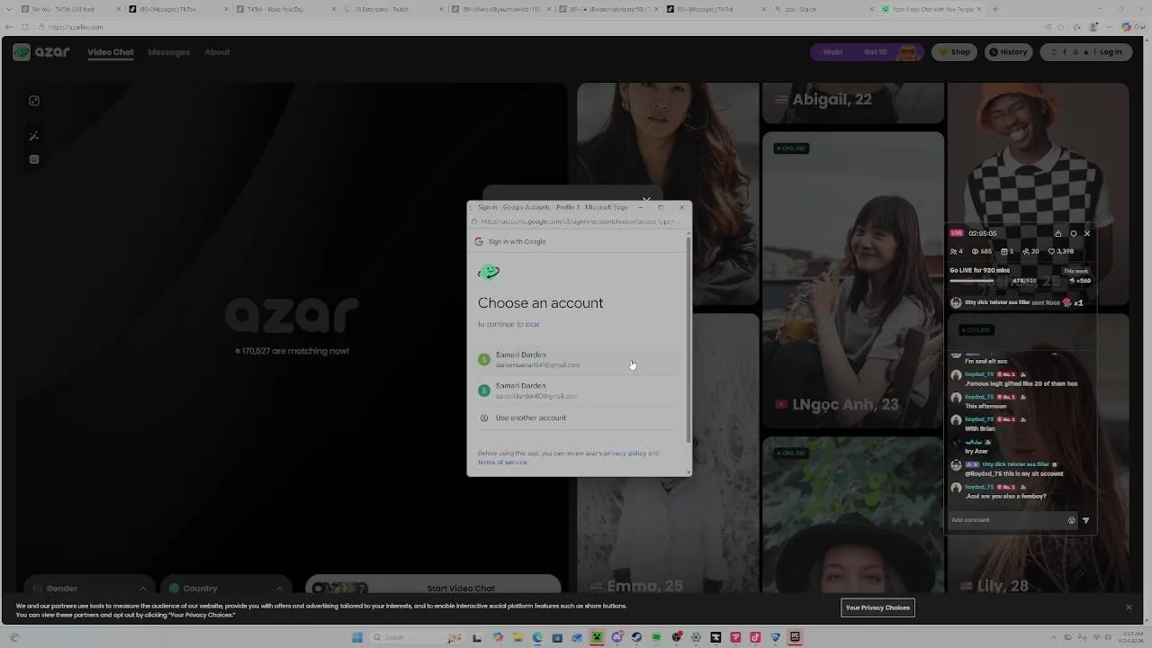Select the first Samari Darden Google account
1152x648 pixels.
click(579, 359)
